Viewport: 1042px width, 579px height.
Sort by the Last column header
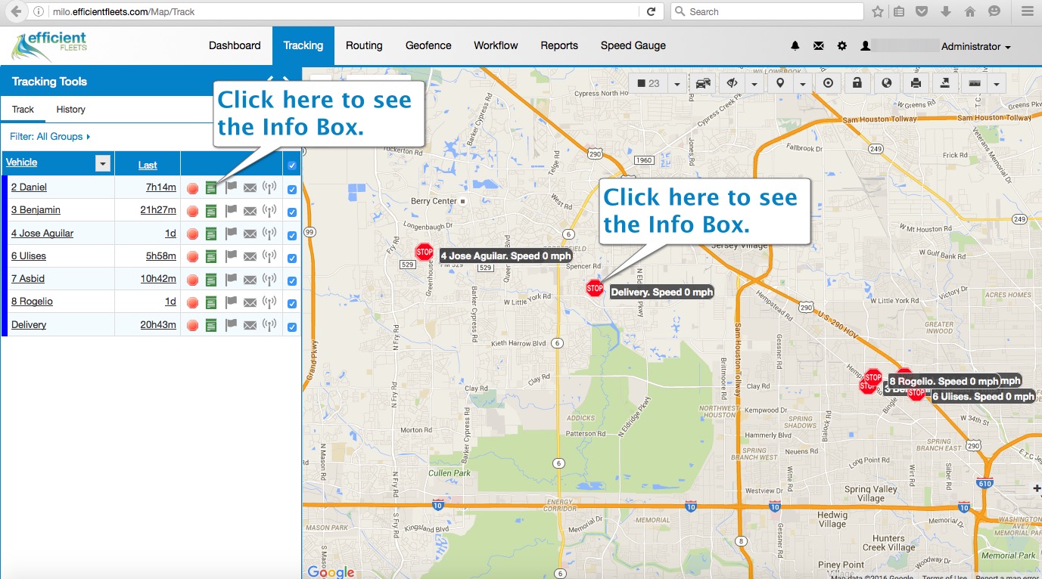pos(148,165)
